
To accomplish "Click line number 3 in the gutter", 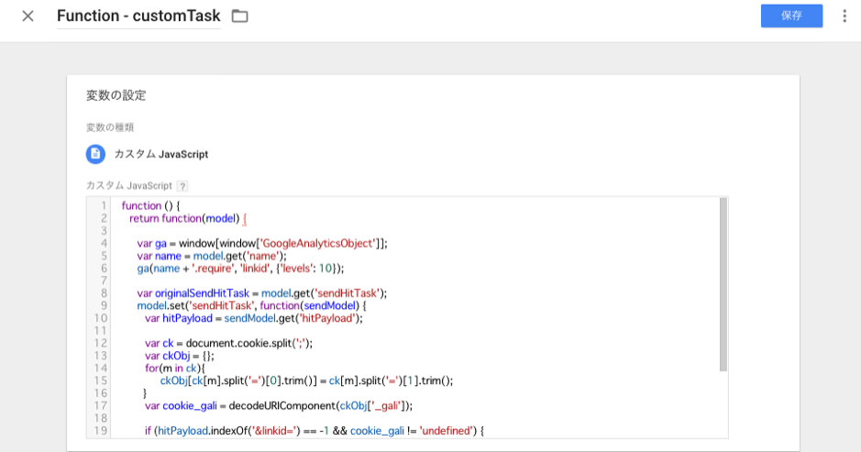I will pyautogui.click(x=105, y=231).
